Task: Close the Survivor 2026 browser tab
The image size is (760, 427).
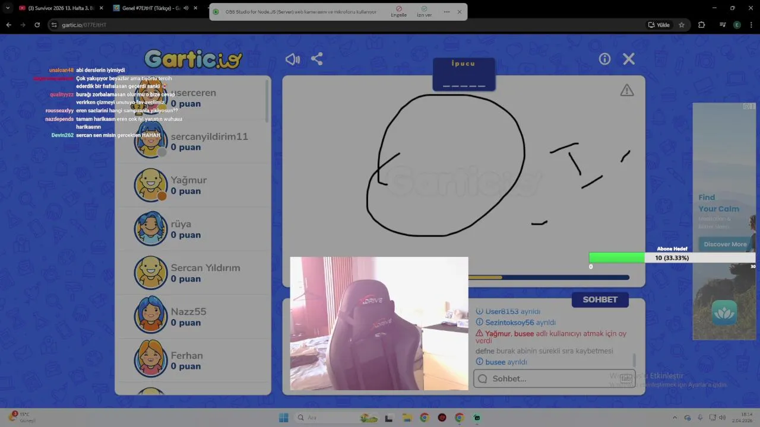Action: click(x=100, y=8)
